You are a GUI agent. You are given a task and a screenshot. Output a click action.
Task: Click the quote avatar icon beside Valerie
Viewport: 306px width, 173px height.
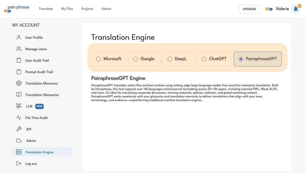pos(269,9)
